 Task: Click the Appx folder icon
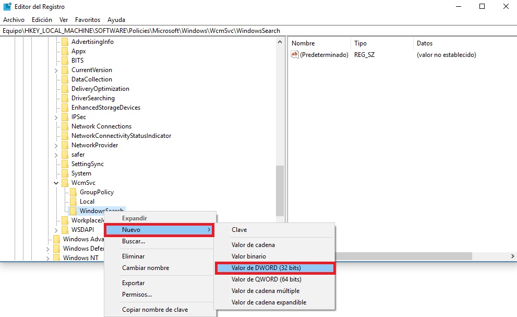coord(65,51)
